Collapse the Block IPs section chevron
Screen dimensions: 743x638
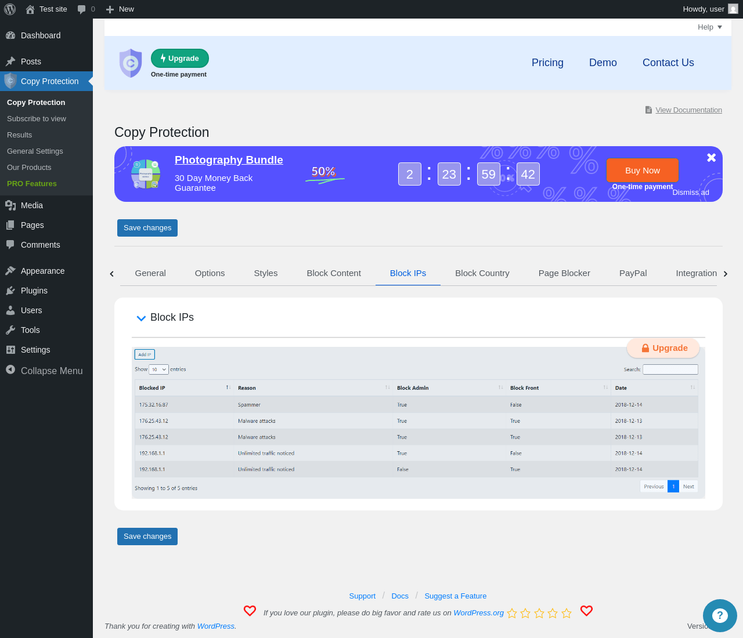coord(141,318)
